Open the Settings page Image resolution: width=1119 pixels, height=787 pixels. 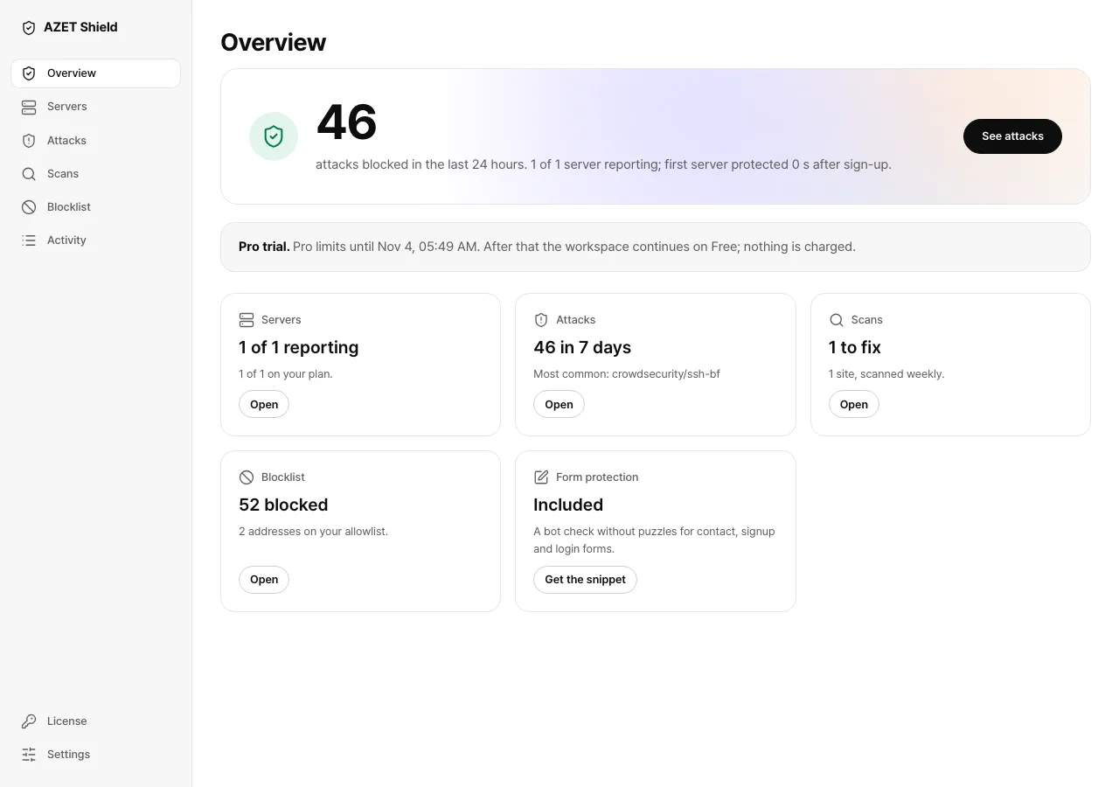click(x=95, y=755)
